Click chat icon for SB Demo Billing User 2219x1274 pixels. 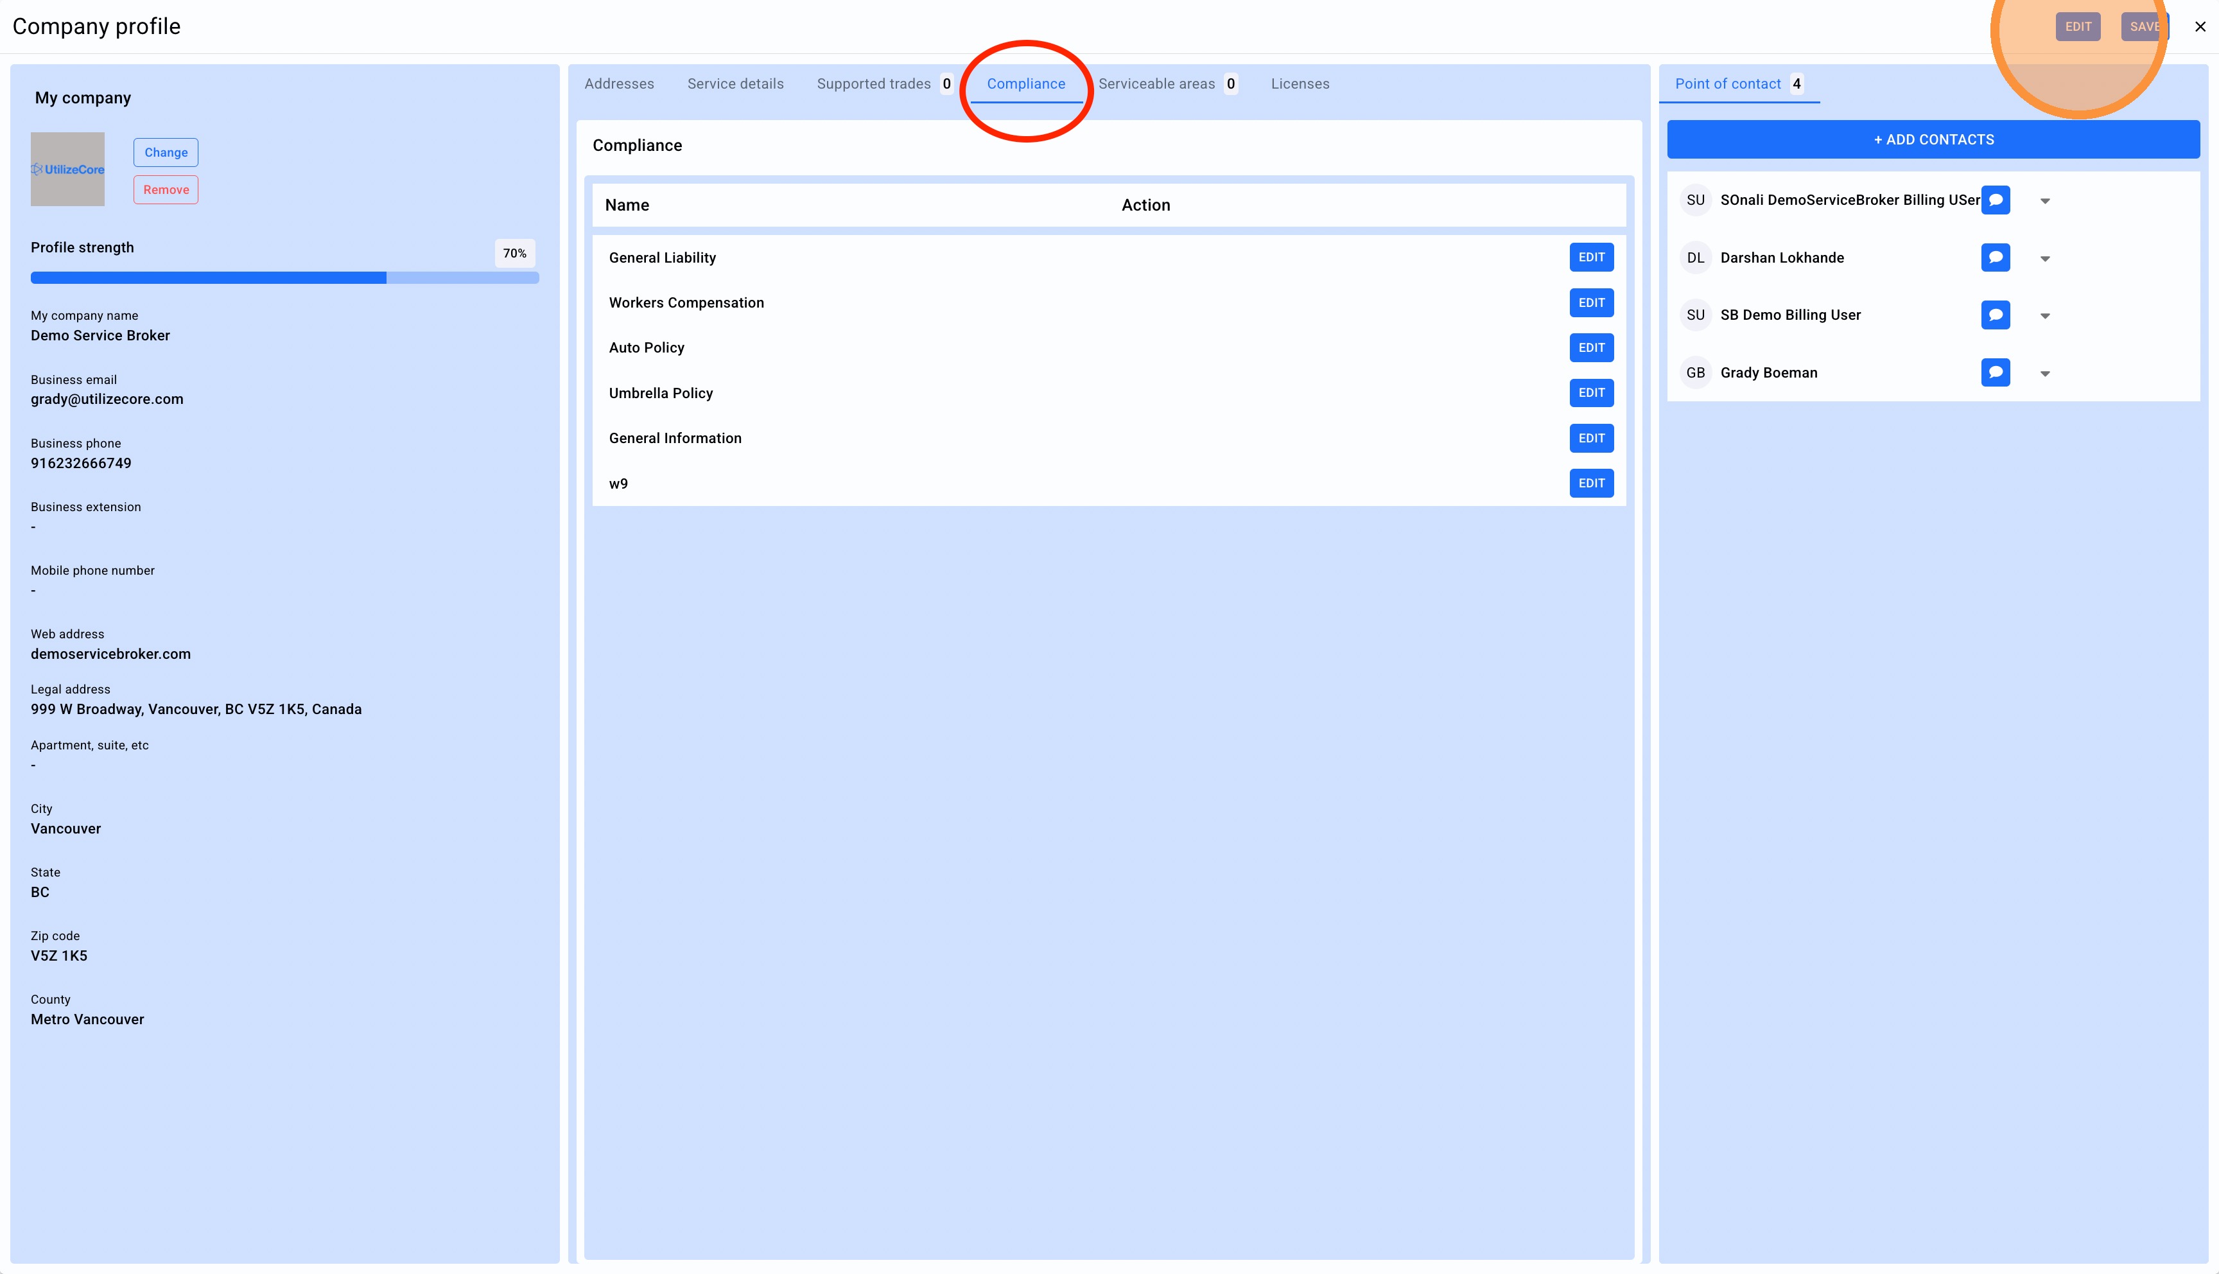pos(1995,315)
